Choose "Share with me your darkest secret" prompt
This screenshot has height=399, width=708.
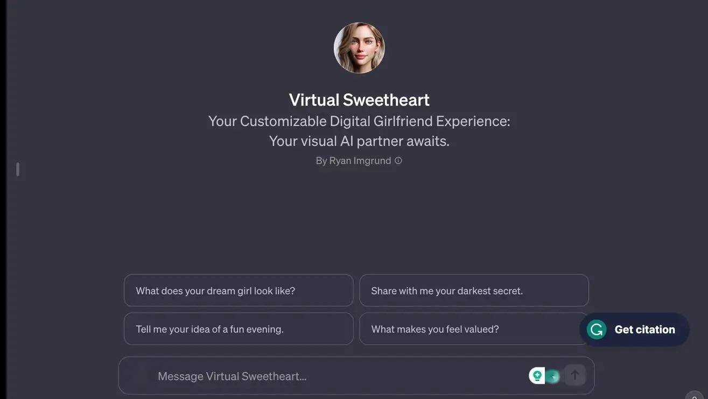[474, 291]
